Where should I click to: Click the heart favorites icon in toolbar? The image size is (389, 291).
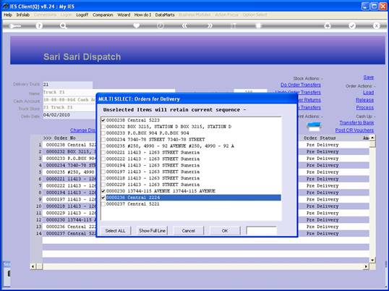pos(136,25)
